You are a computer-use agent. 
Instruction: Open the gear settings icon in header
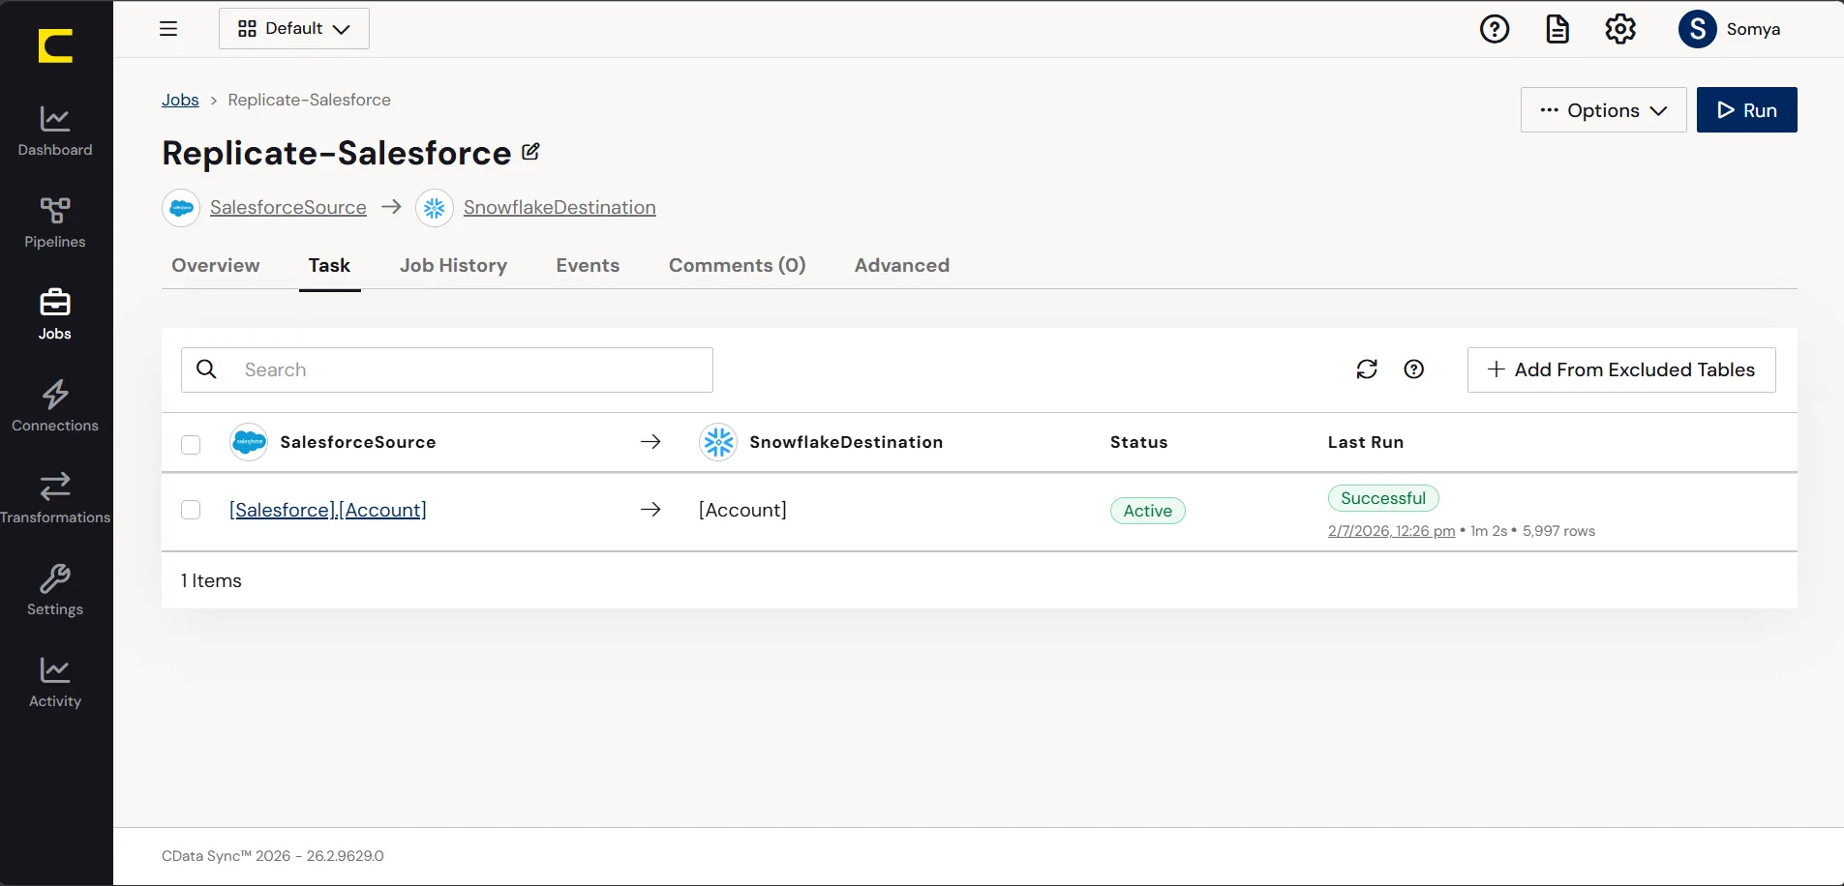[x=1620, y=29]
